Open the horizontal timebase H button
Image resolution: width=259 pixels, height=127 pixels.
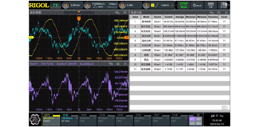pyautogui.click(x=66, y=5)
